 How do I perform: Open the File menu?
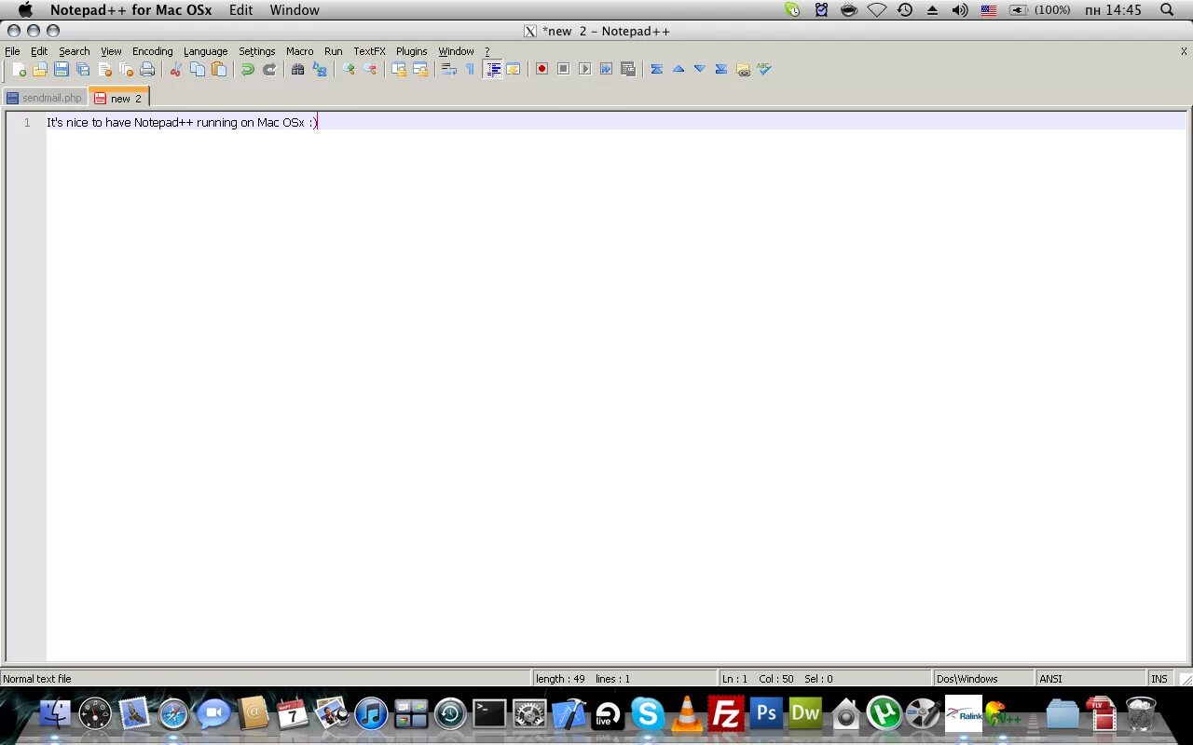tap(12, 51)
